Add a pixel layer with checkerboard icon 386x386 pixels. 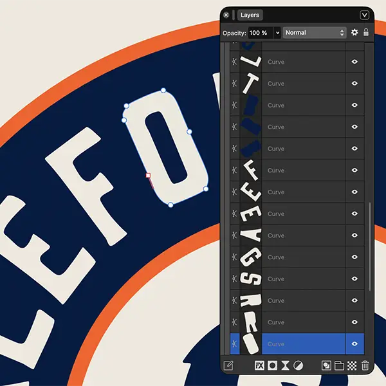coord(352,365)
